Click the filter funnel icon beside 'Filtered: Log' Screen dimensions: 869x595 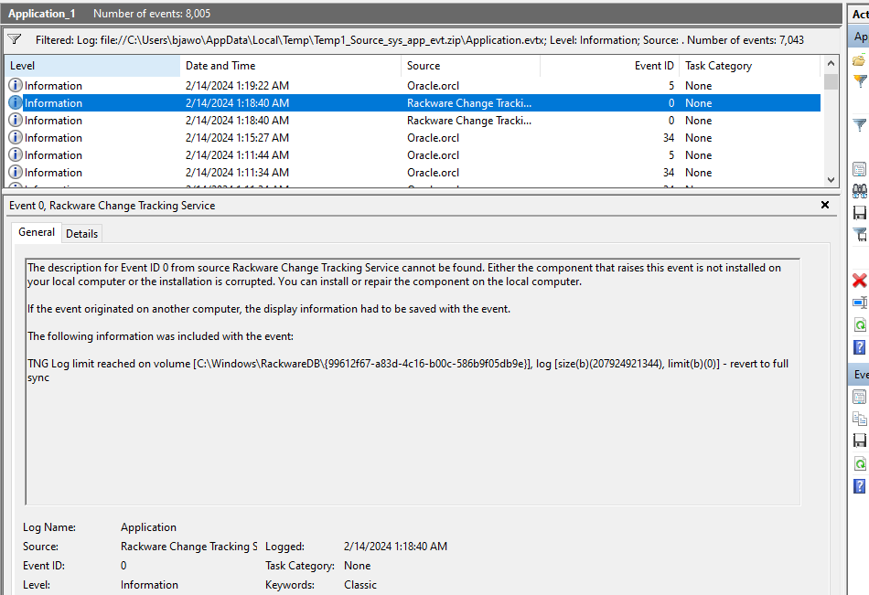click(15, 39)
